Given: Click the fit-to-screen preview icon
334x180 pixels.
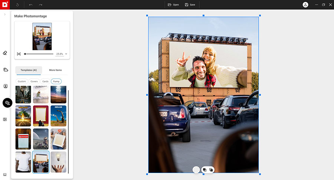Looking at the screenshot, I should [x=19, y=54].
